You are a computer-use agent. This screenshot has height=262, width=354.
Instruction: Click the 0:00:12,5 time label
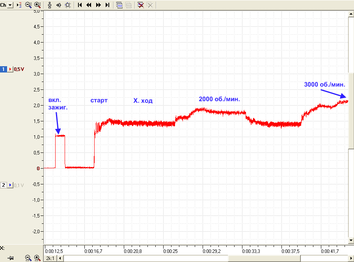click(x=54, y=251)
